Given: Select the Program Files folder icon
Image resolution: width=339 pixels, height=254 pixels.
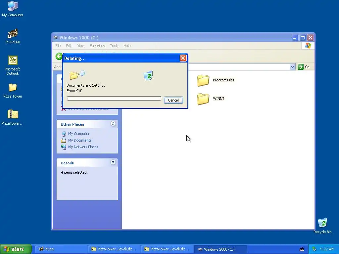Looking at the screenshot, I should (203, 80).
